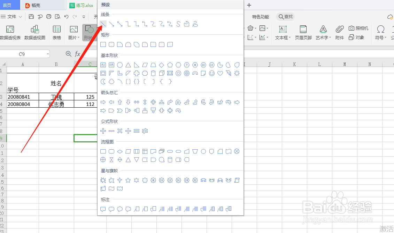
Task: Click the 照相机 camera button
Action: [x=358, y=28]
